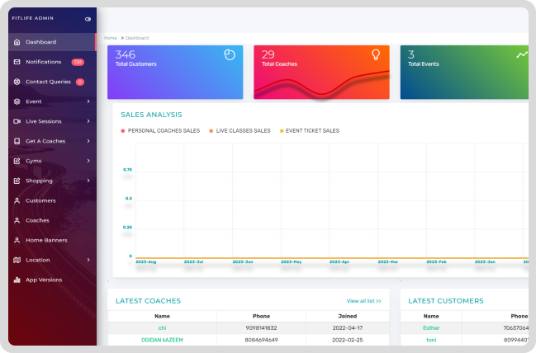
Task: Click the Phone column header in coaches table
Action: [261, 316]
